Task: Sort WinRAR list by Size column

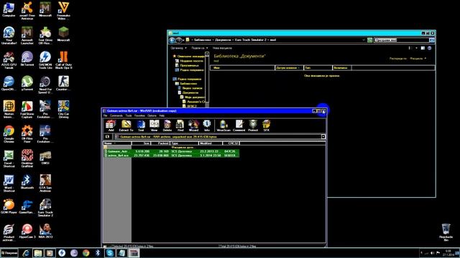Action: (x=141, y=143)
